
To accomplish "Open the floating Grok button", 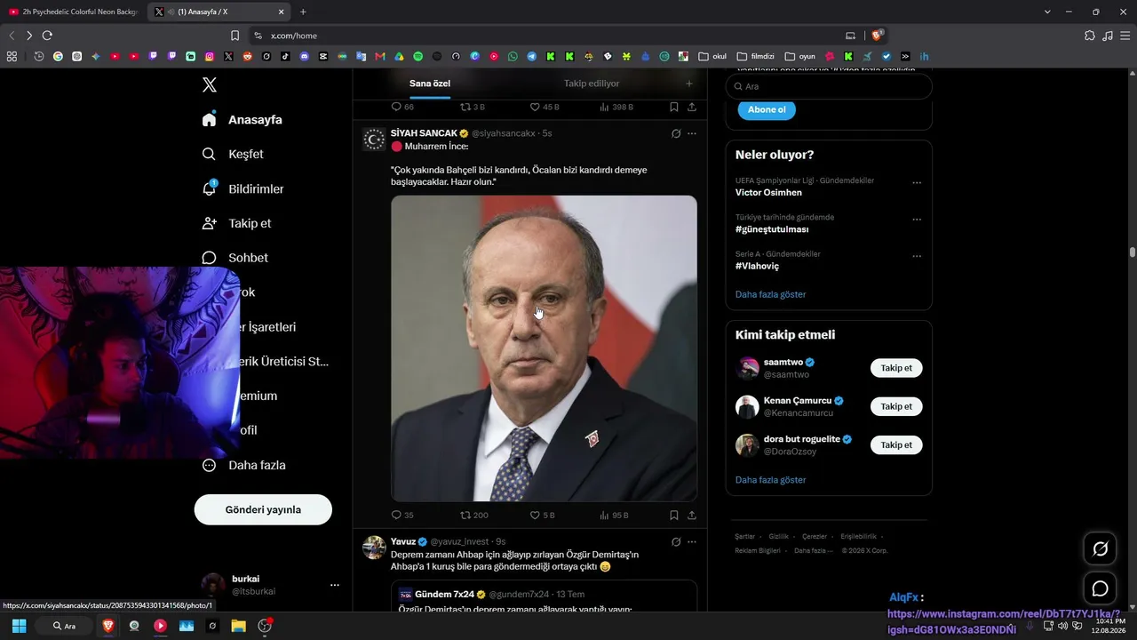I will pos(1100,548).
